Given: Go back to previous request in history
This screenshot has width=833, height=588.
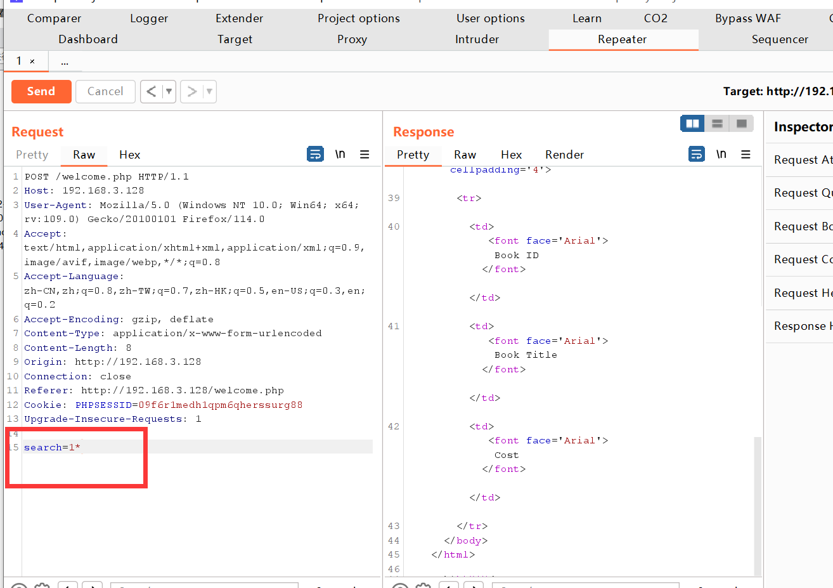Looking at the screenshot, I should tap(151, 91).
